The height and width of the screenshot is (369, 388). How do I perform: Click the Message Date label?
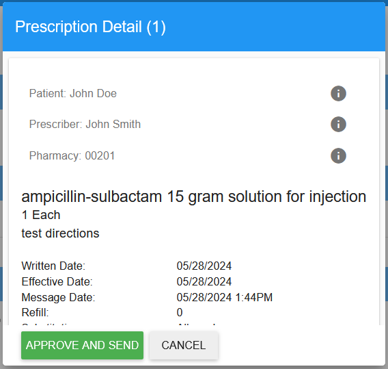pos(58,297)
